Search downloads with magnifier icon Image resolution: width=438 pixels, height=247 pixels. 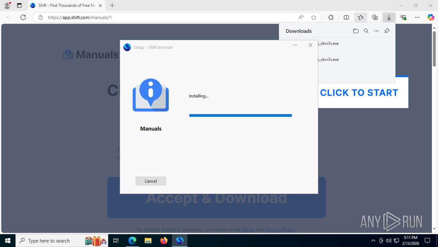(366, 31)
